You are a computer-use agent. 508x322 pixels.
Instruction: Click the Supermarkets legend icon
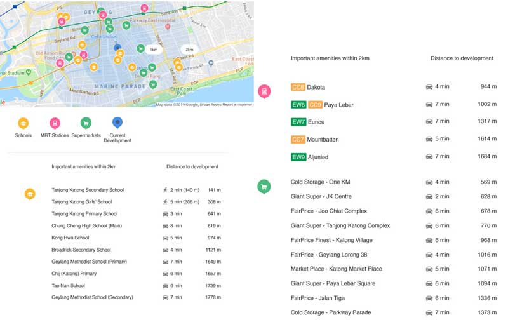(86, 123)
